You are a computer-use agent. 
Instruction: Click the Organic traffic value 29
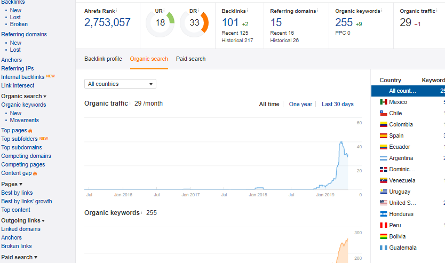[x=406, y=22]
